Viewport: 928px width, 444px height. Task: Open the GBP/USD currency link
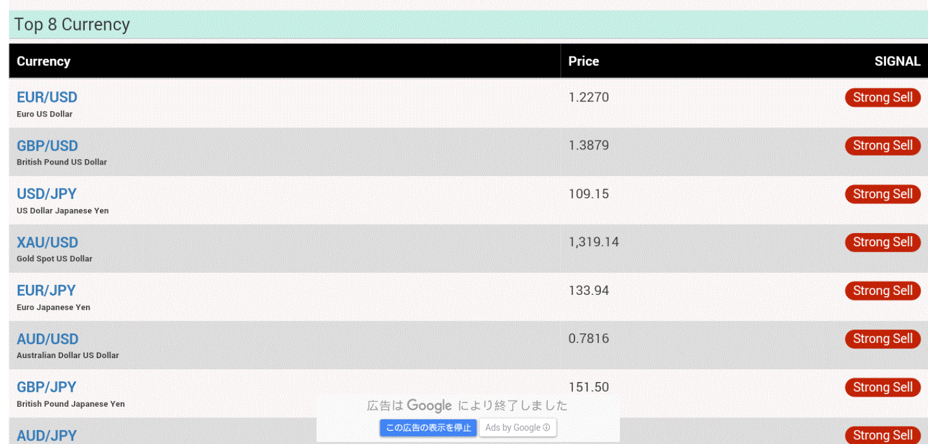coord(47,146)
